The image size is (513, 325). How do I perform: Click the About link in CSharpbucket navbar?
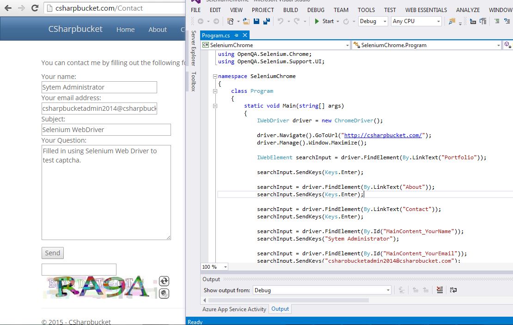coord(158,30)
